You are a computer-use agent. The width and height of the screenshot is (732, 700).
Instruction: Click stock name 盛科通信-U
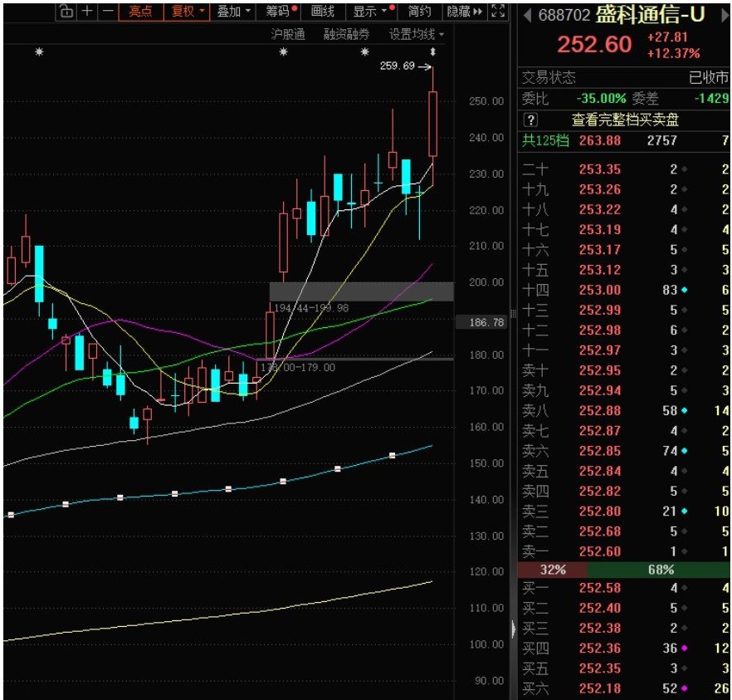(651, 16)
